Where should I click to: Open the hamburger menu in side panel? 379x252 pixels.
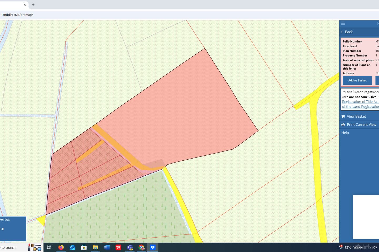[x=343, y=23]
